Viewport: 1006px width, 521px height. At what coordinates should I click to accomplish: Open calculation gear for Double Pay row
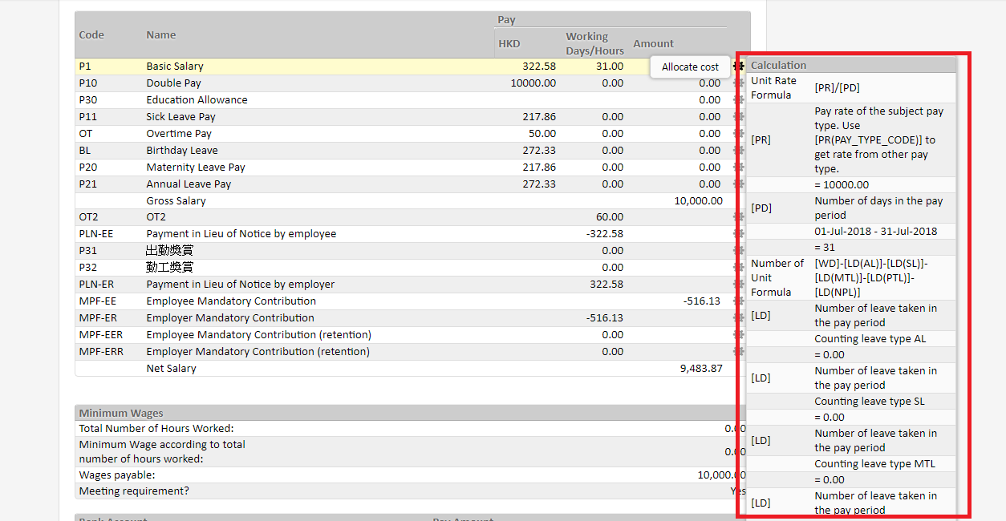[739, 83]
